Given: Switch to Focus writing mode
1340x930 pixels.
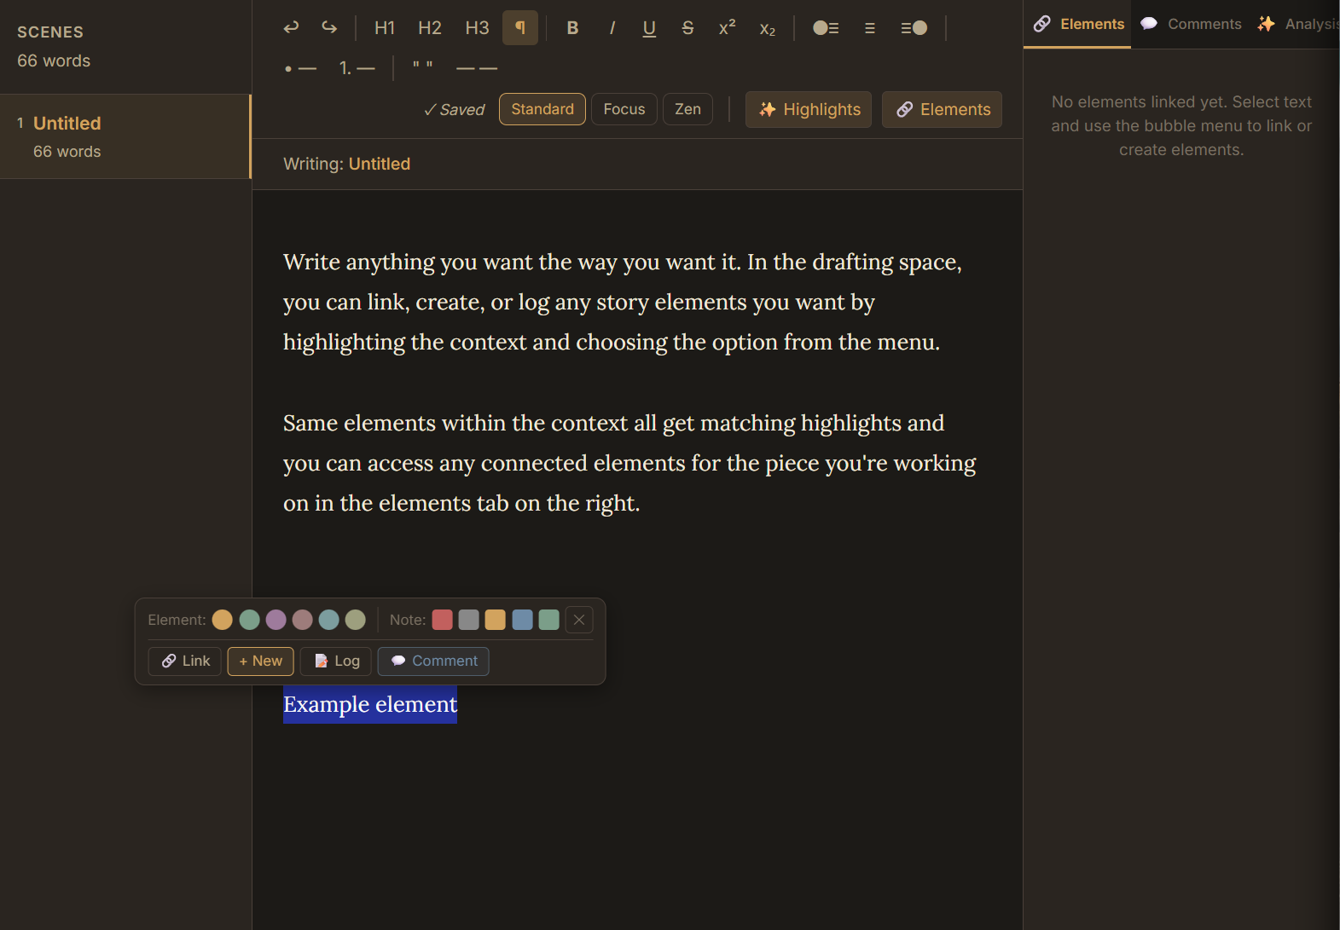Looking at the screenshot, I should 624,109.
